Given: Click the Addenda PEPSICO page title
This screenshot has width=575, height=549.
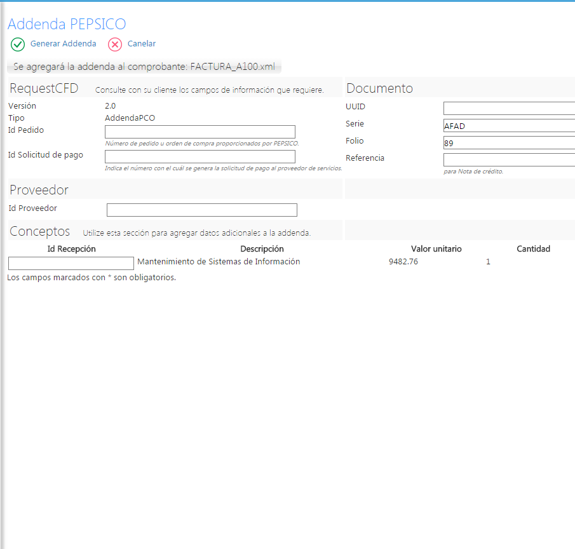Looking at the screenshot, I should tap(67, 24).
